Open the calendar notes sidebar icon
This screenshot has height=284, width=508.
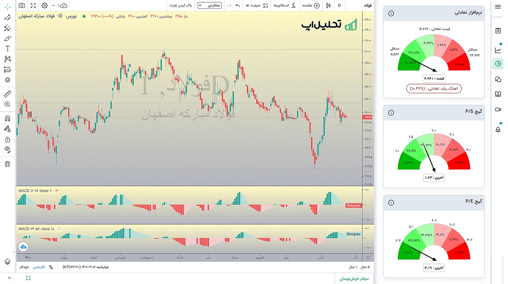pyautogui.click(x=498, y=30)
